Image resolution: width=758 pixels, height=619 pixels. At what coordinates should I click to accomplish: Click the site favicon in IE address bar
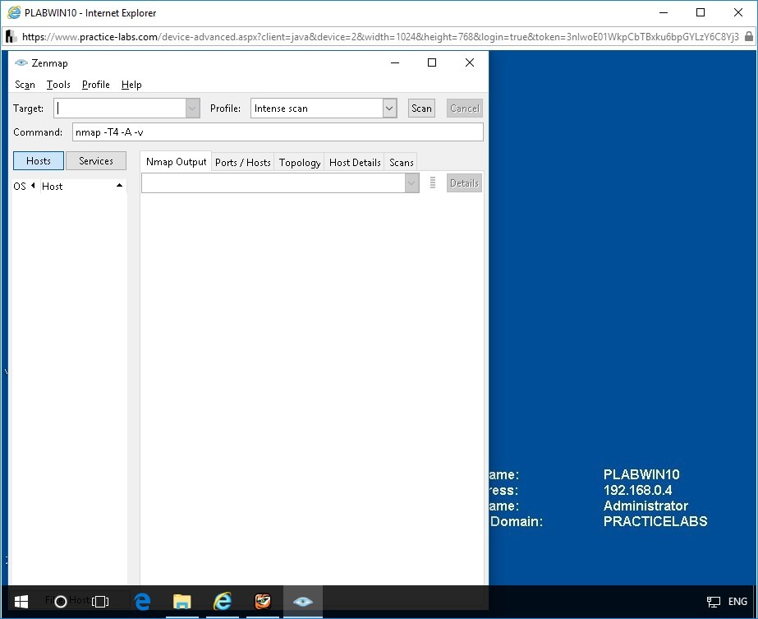(11, 36)
